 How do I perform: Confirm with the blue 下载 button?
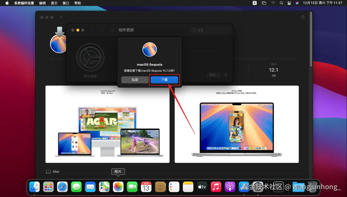[164, 80]
